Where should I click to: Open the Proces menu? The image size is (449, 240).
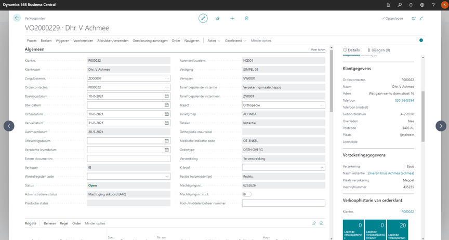click(x=32, y=41)
